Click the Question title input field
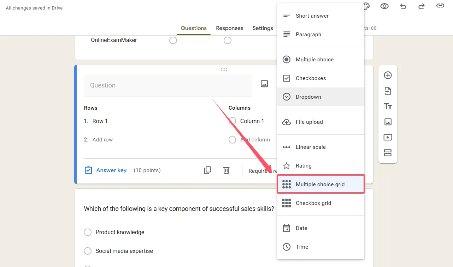Screen dimensions: 453x267 (x=167, y=85)
